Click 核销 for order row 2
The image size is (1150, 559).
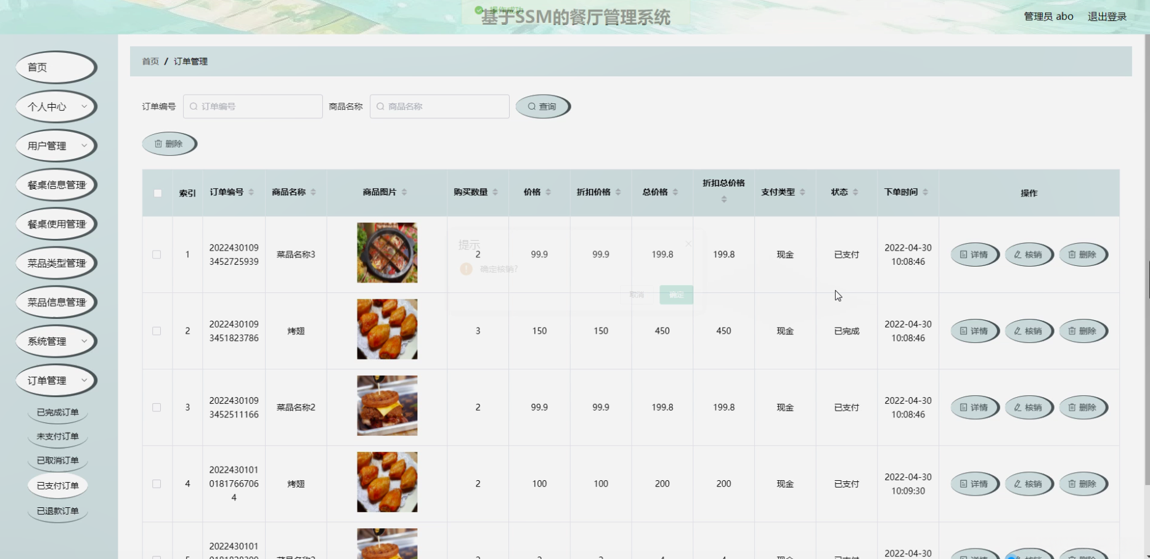(1029, 331)
